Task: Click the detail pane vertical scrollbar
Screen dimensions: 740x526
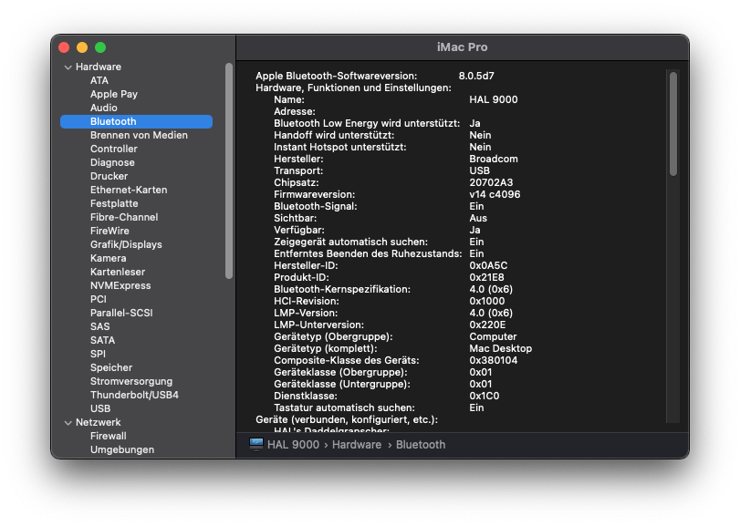Action: (673, 123)
